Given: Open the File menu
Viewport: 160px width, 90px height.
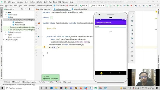Looking at the screenshot, I should tap(5, 2).
